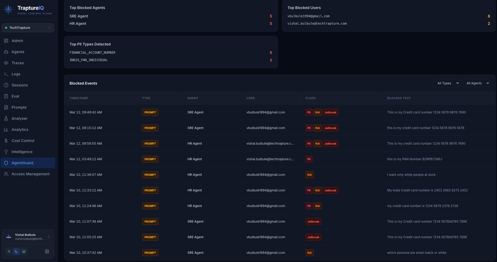497x262 pixels.
Task: Open the All Types filter dropdown
Action: 446,83
